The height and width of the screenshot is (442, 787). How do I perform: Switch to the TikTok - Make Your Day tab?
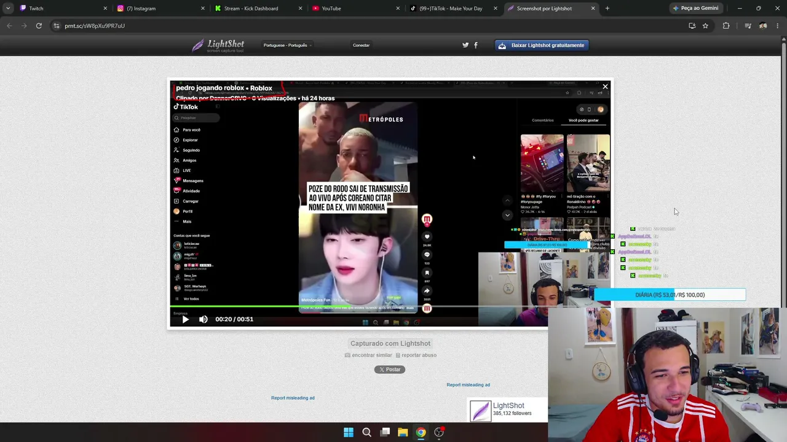(x=454, y=8)
